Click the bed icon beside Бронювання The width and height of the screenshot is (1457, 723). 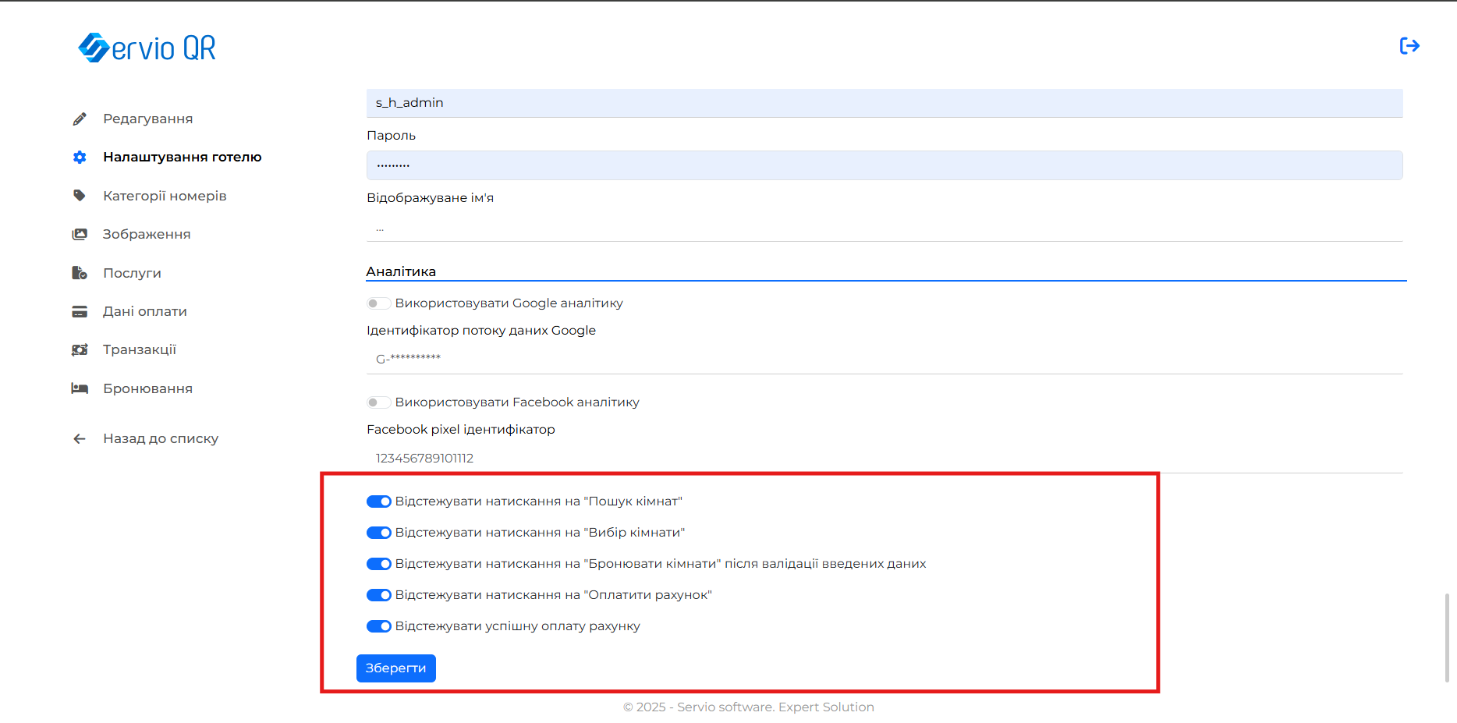(x=80, y=388)
